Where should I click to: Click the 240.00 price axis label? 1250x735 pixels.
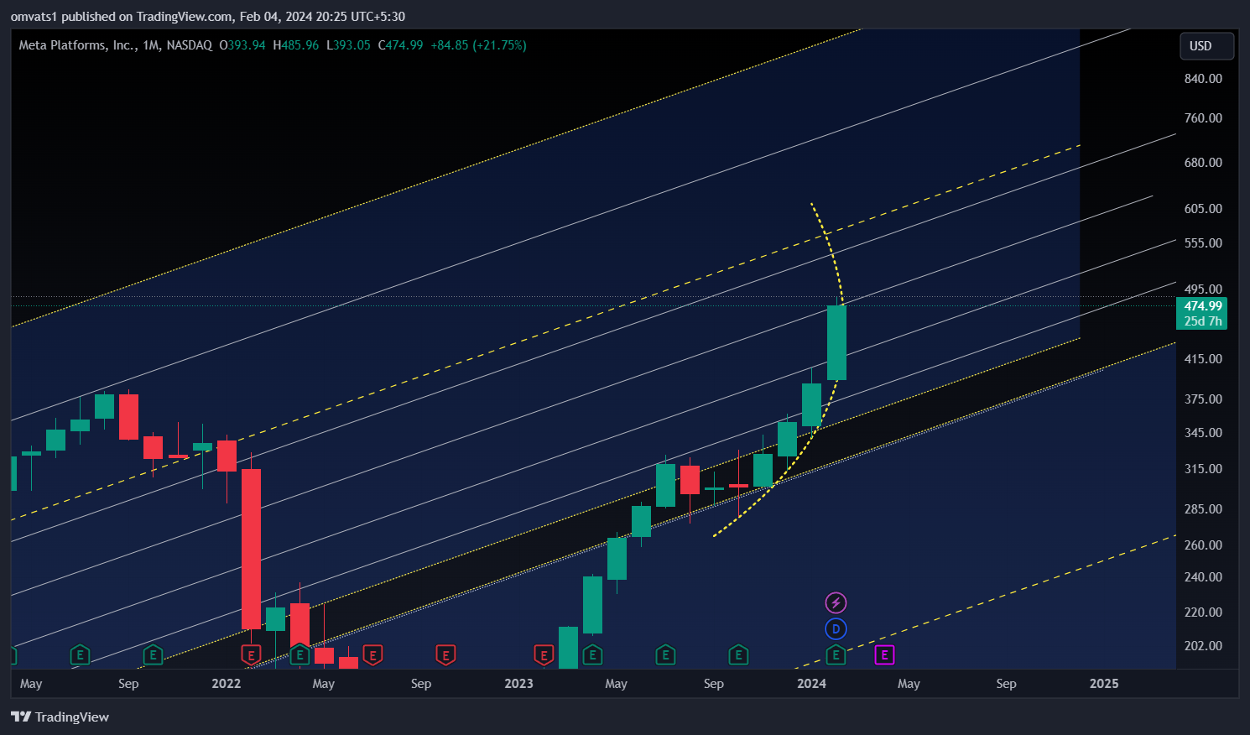tap(1203, 576)
